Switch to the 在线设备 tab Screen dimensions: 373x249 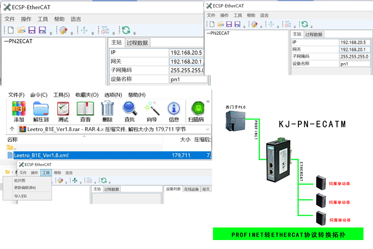click(x=191, y=189)
